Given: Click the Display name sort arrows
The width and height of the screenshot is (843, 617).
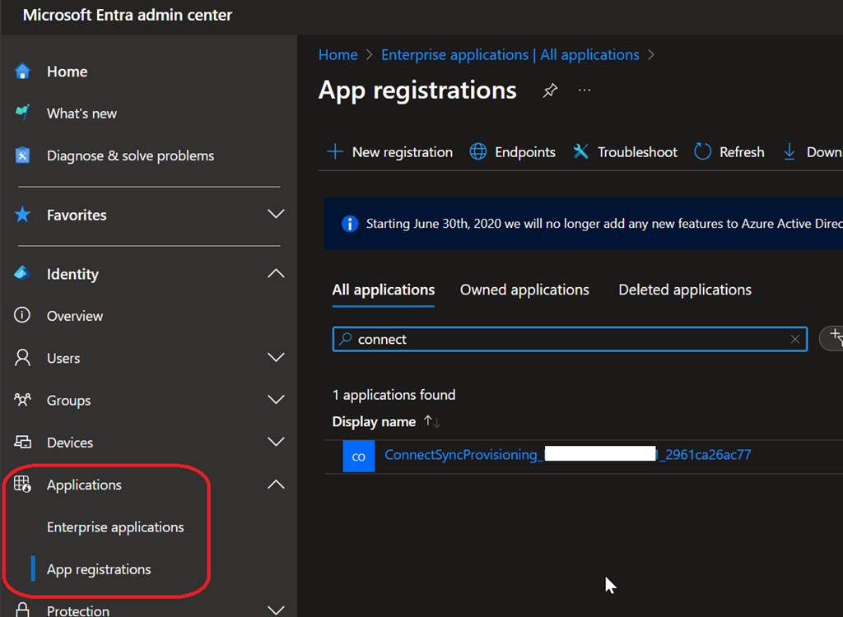Looking at the screenshot, I should [432, 421].
